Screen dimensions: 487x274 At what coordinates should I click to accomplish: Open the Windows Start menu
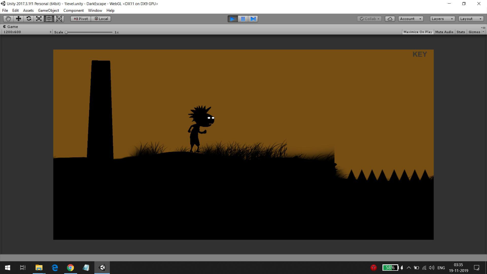coord(8,268)
